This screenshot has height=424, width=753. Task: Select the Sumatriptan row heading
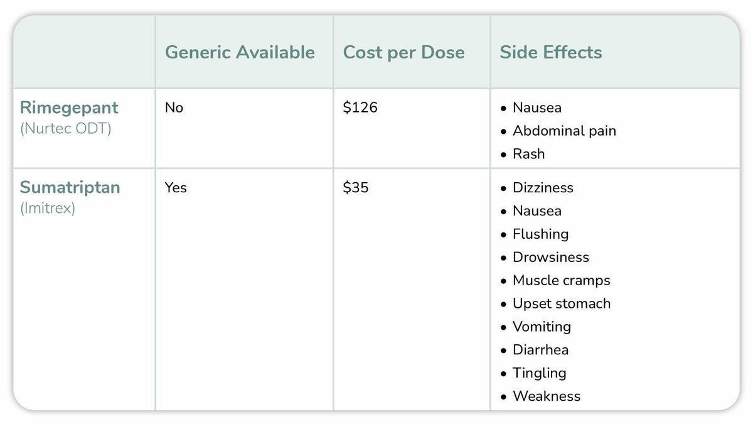pos(70,187)
